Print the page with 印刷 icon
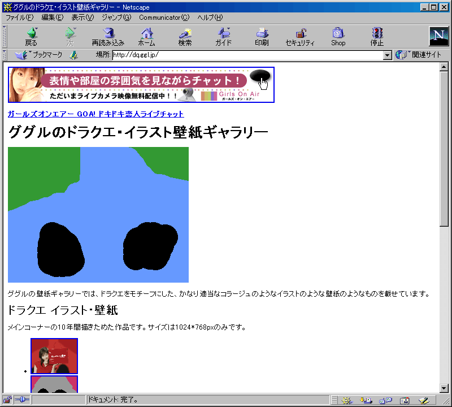Screen dimensions: 452x407 262,37
